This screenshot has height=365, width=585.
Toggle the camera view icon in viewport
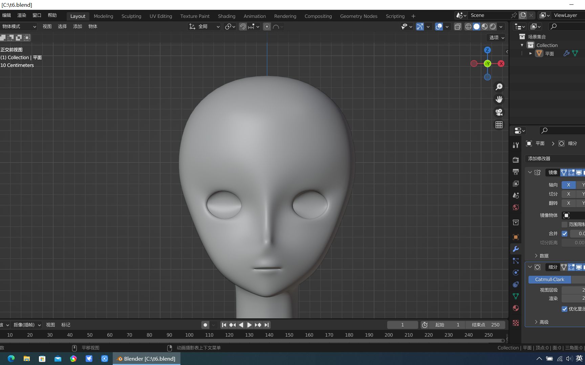499,112
